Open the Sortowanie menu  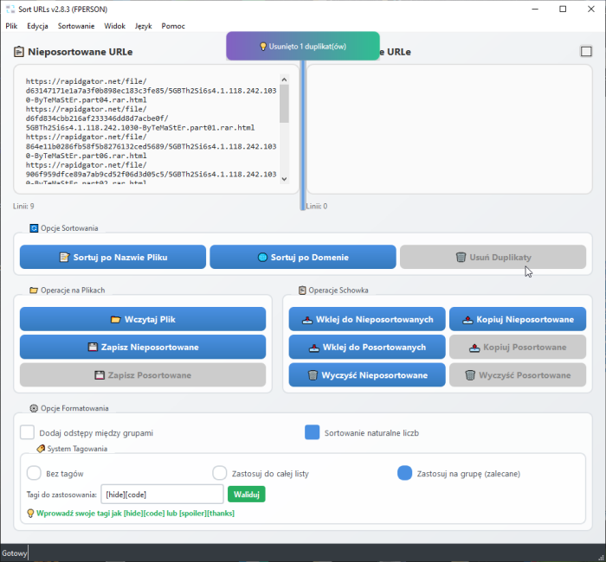pyautogui.click(x=76, y=26)
